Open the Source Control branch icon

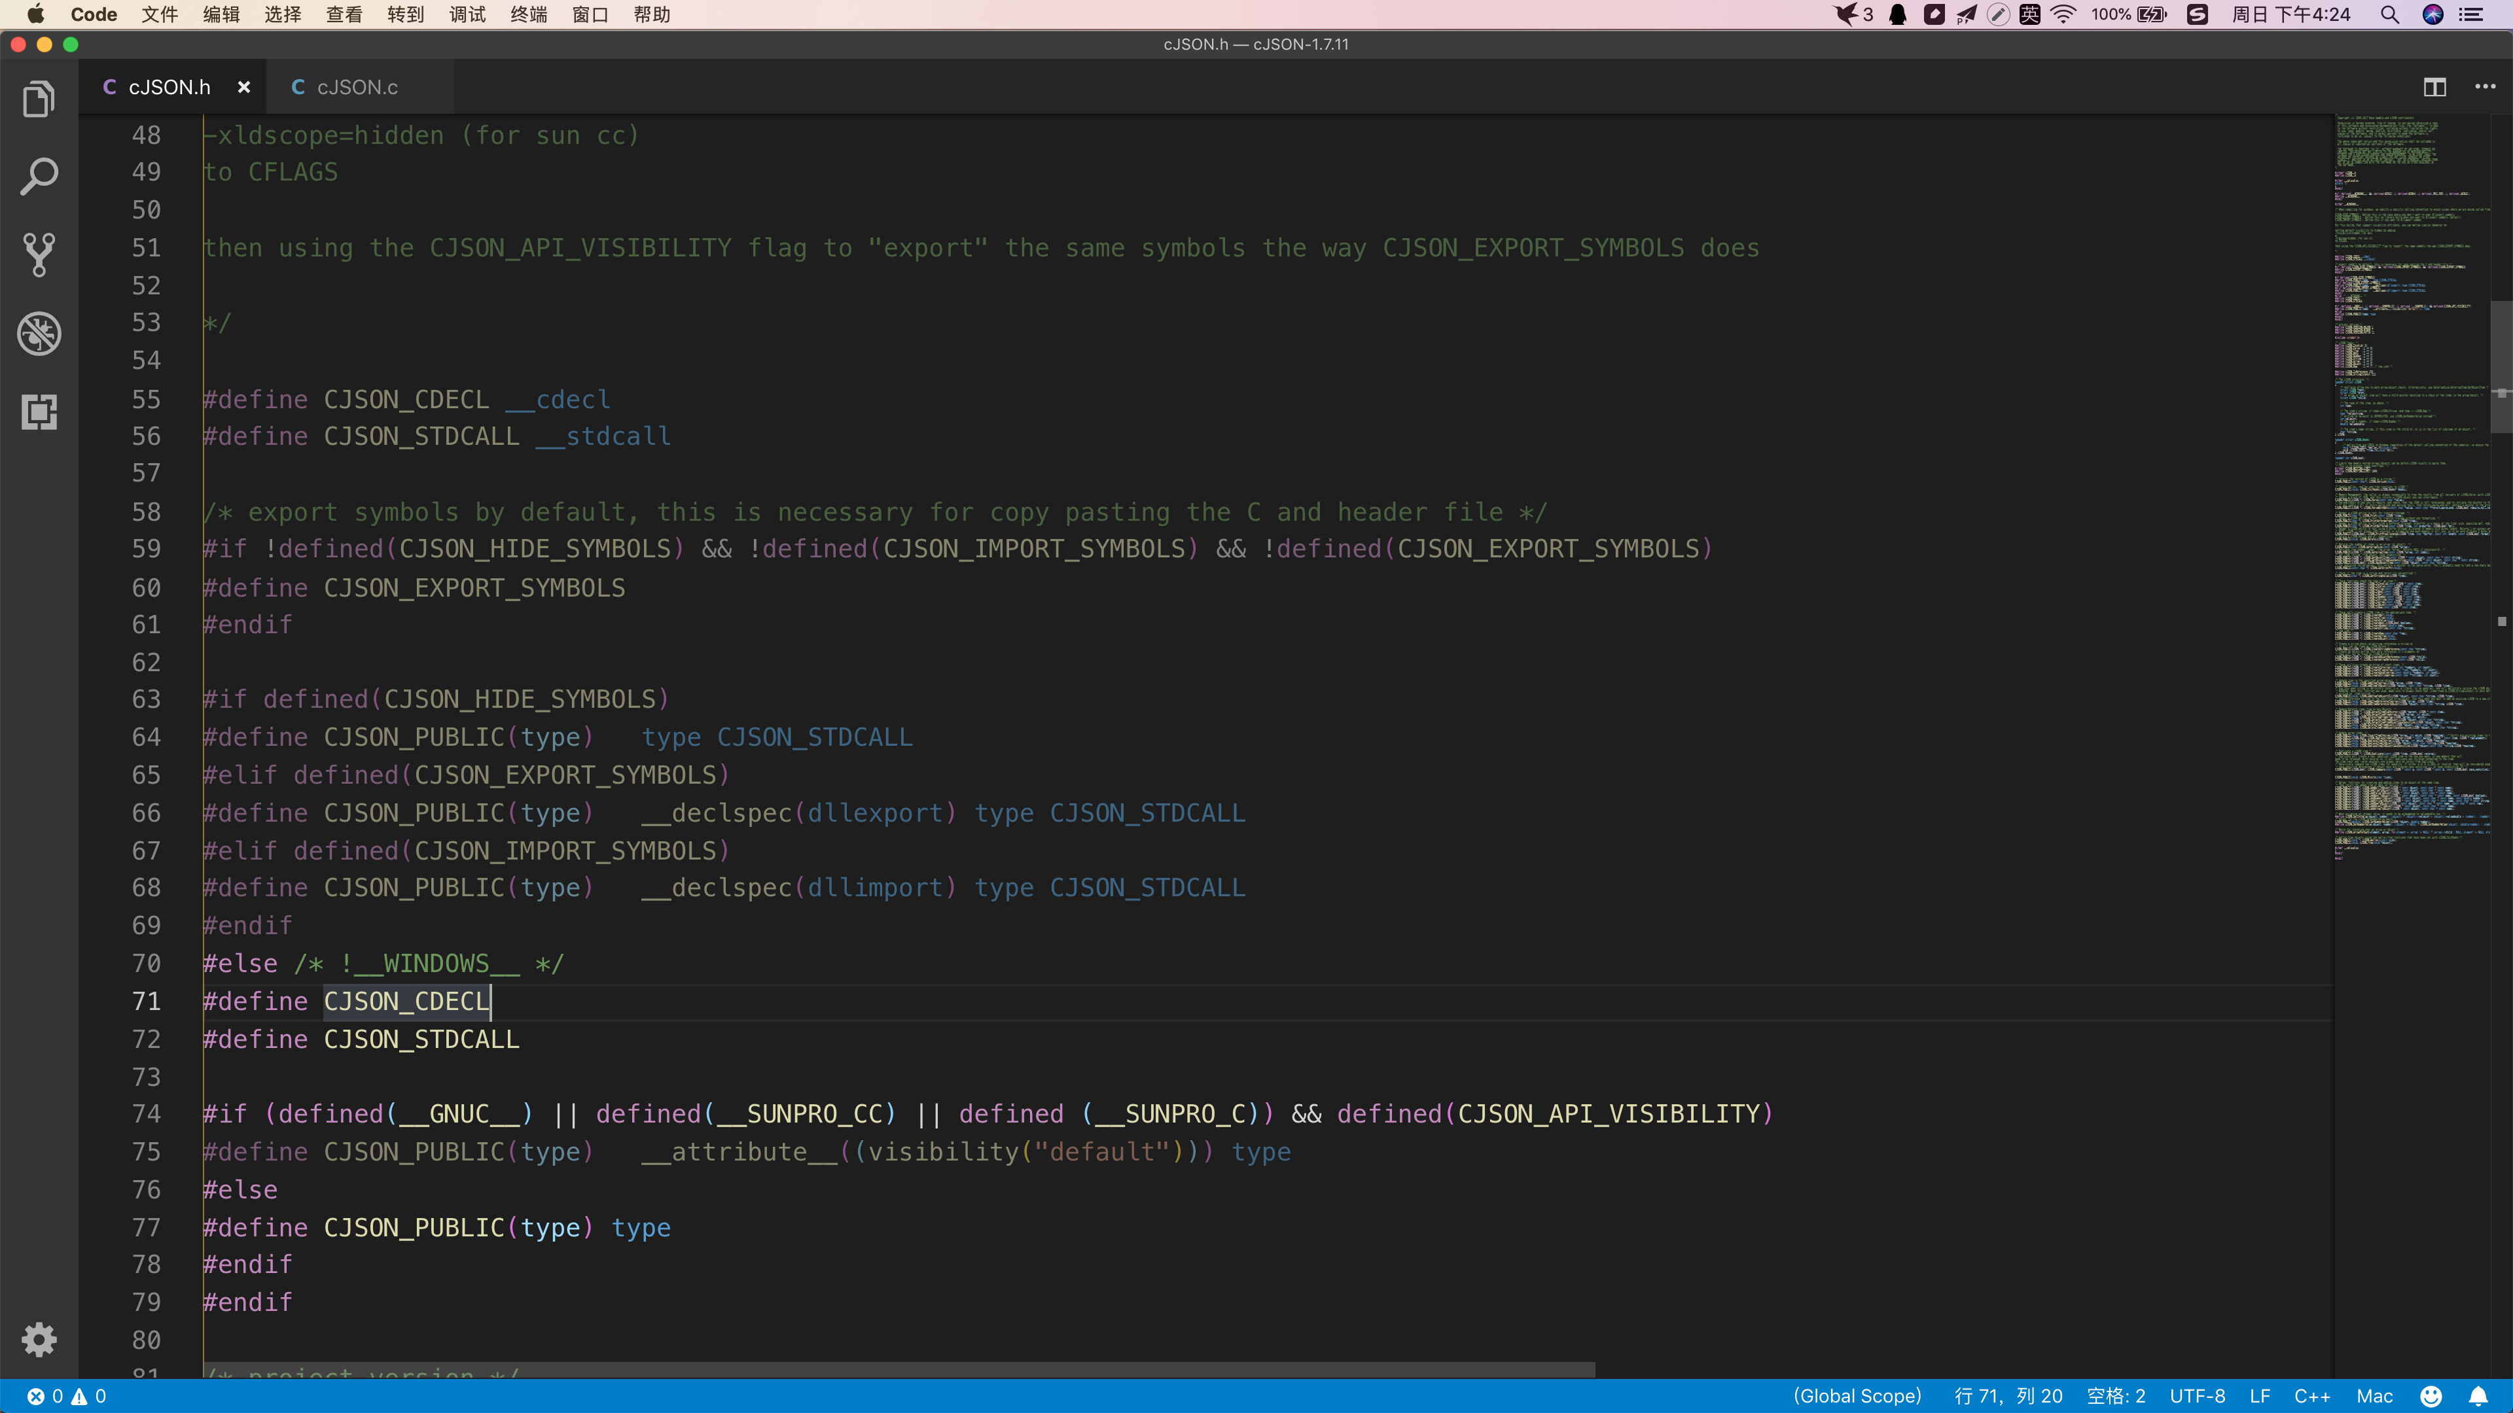[x=39, y=254]
